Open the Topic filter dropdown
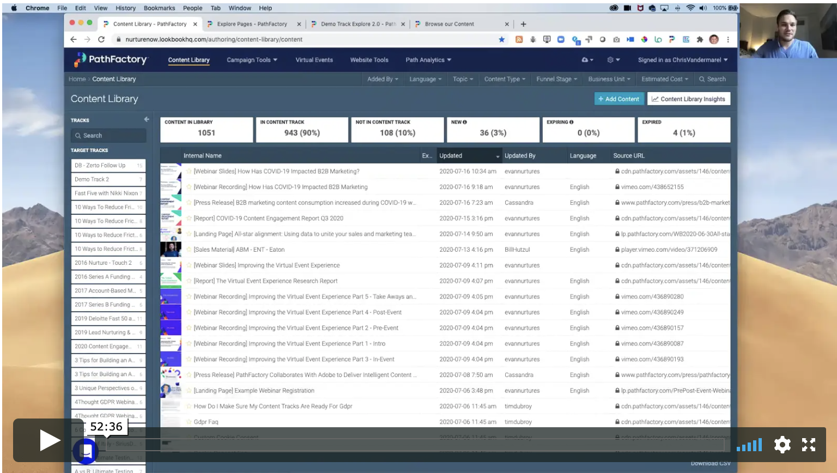The height and width of the screenshot is (473, 837). pos(463,79)
